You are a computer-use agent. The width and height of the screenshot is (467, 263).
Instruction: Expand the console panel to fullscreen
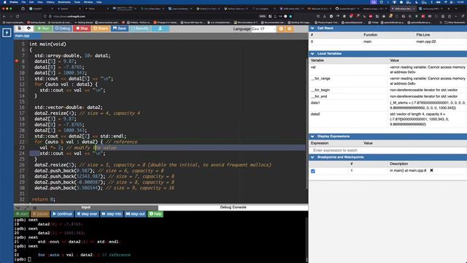point(26,207)
